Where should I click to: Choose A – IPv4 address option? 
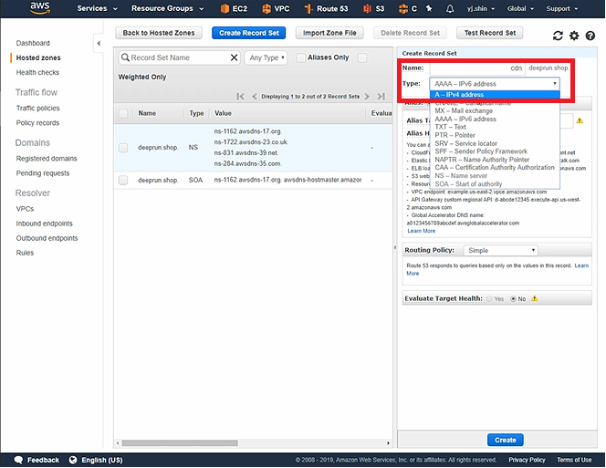[x=495, y=95]
